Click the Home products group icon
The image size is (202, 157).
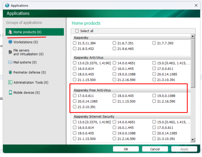10,32
